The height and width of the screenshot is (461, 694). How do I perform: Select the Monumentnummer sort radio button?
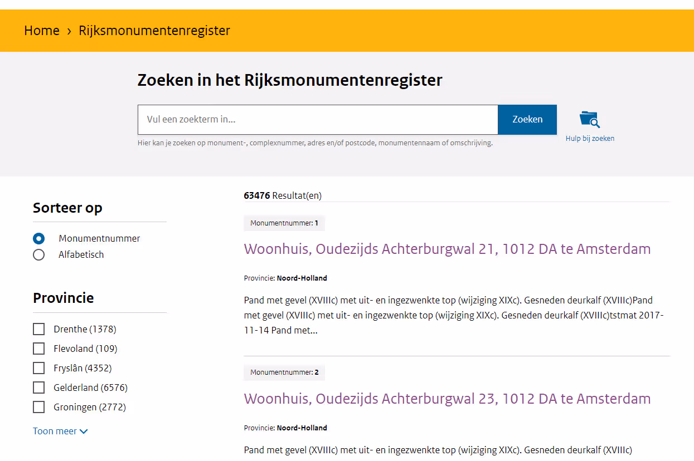38,238
